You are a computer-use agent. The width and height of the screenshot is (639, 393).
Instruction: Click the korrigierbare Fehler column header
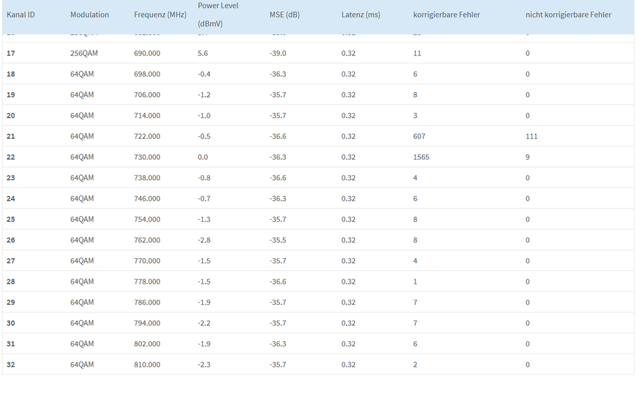coord(446,15)
